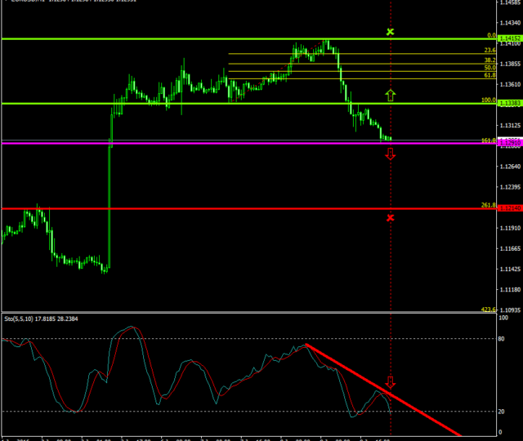Click the magenta price label on the price axis
The image size is (523, 441).
[510, 143]
